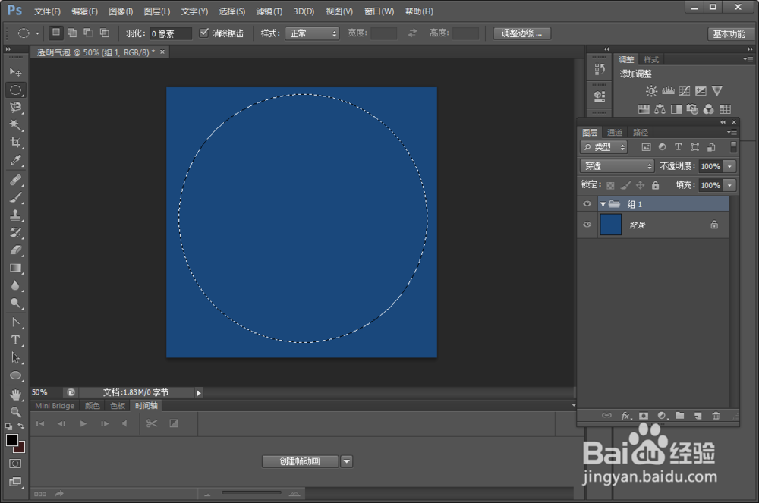Click the 羽化 feather input field
Screen dimensions: 759x503
click(170, 33)
